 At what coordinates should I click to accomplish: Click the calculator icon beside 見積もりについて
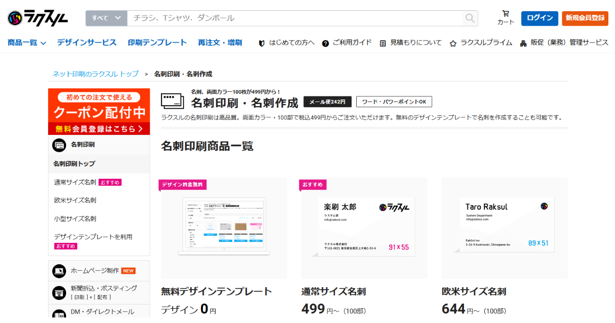(x=383, y=43)
